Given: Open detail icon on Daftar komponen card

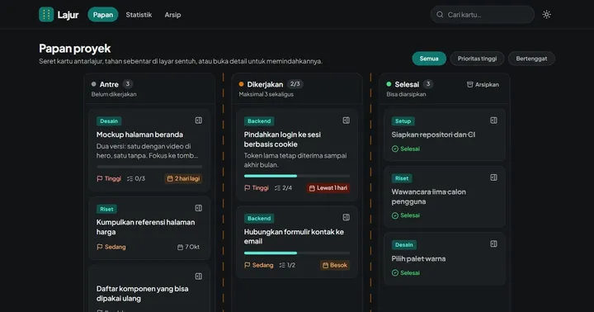Looking at the screenshot, I should pyautogui.click(x=199, y=277).
